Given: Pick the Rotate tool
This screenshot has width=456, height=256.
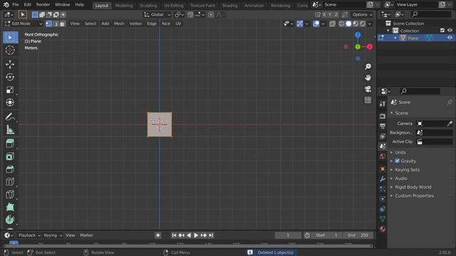Looking at the screenshot, I should [x=10, y=77].
